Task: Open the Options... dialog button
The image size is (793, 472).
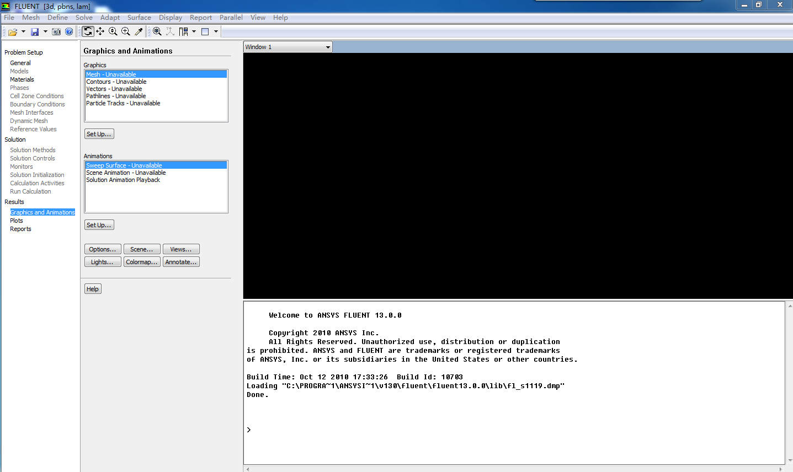Action: [x=103, y=249]
